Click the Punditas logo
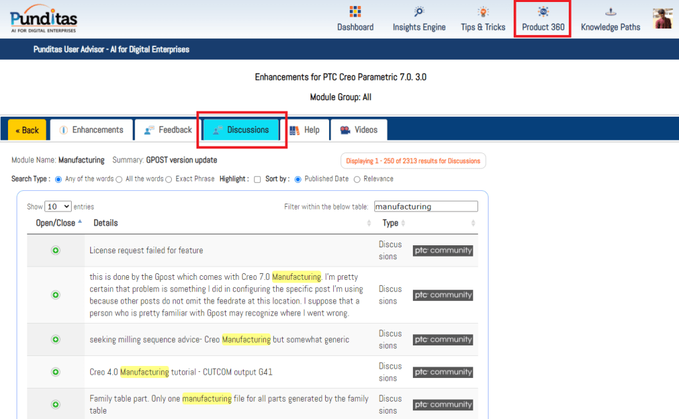679x419 pixels. point(44,18)
